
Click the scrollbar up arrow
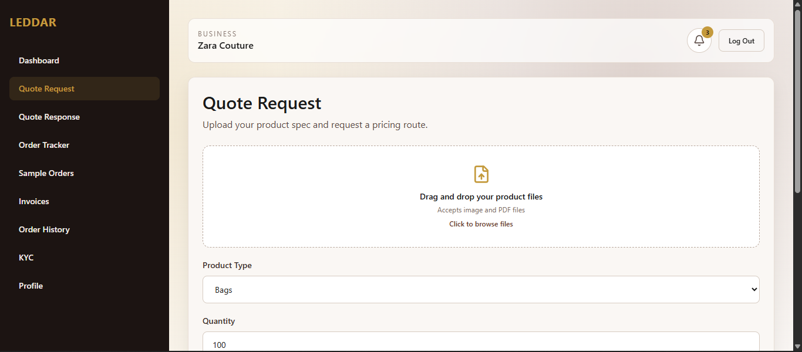pos(797,4)
